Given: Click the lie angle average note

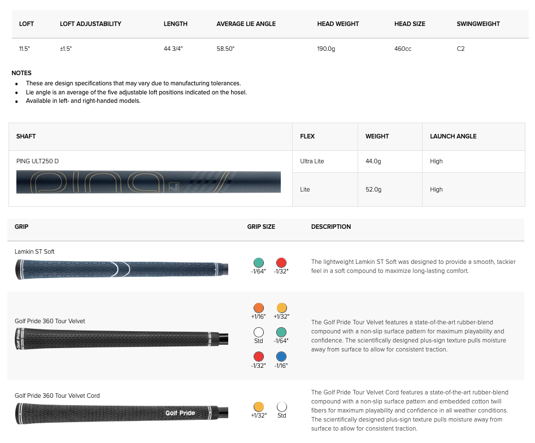Looking at the screenshot, I should [136, 92].
